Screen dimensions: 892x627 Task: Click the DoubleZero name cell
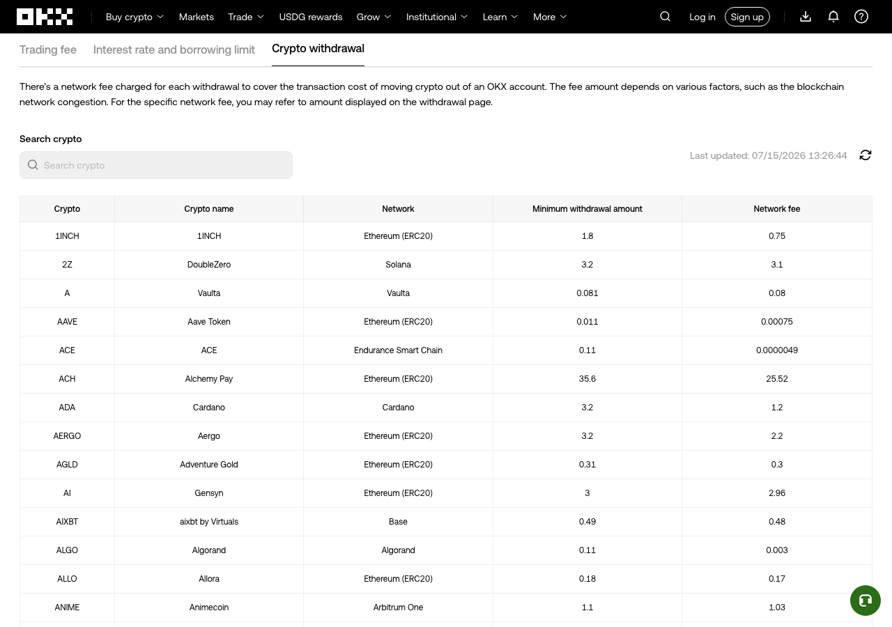[209, 265]
